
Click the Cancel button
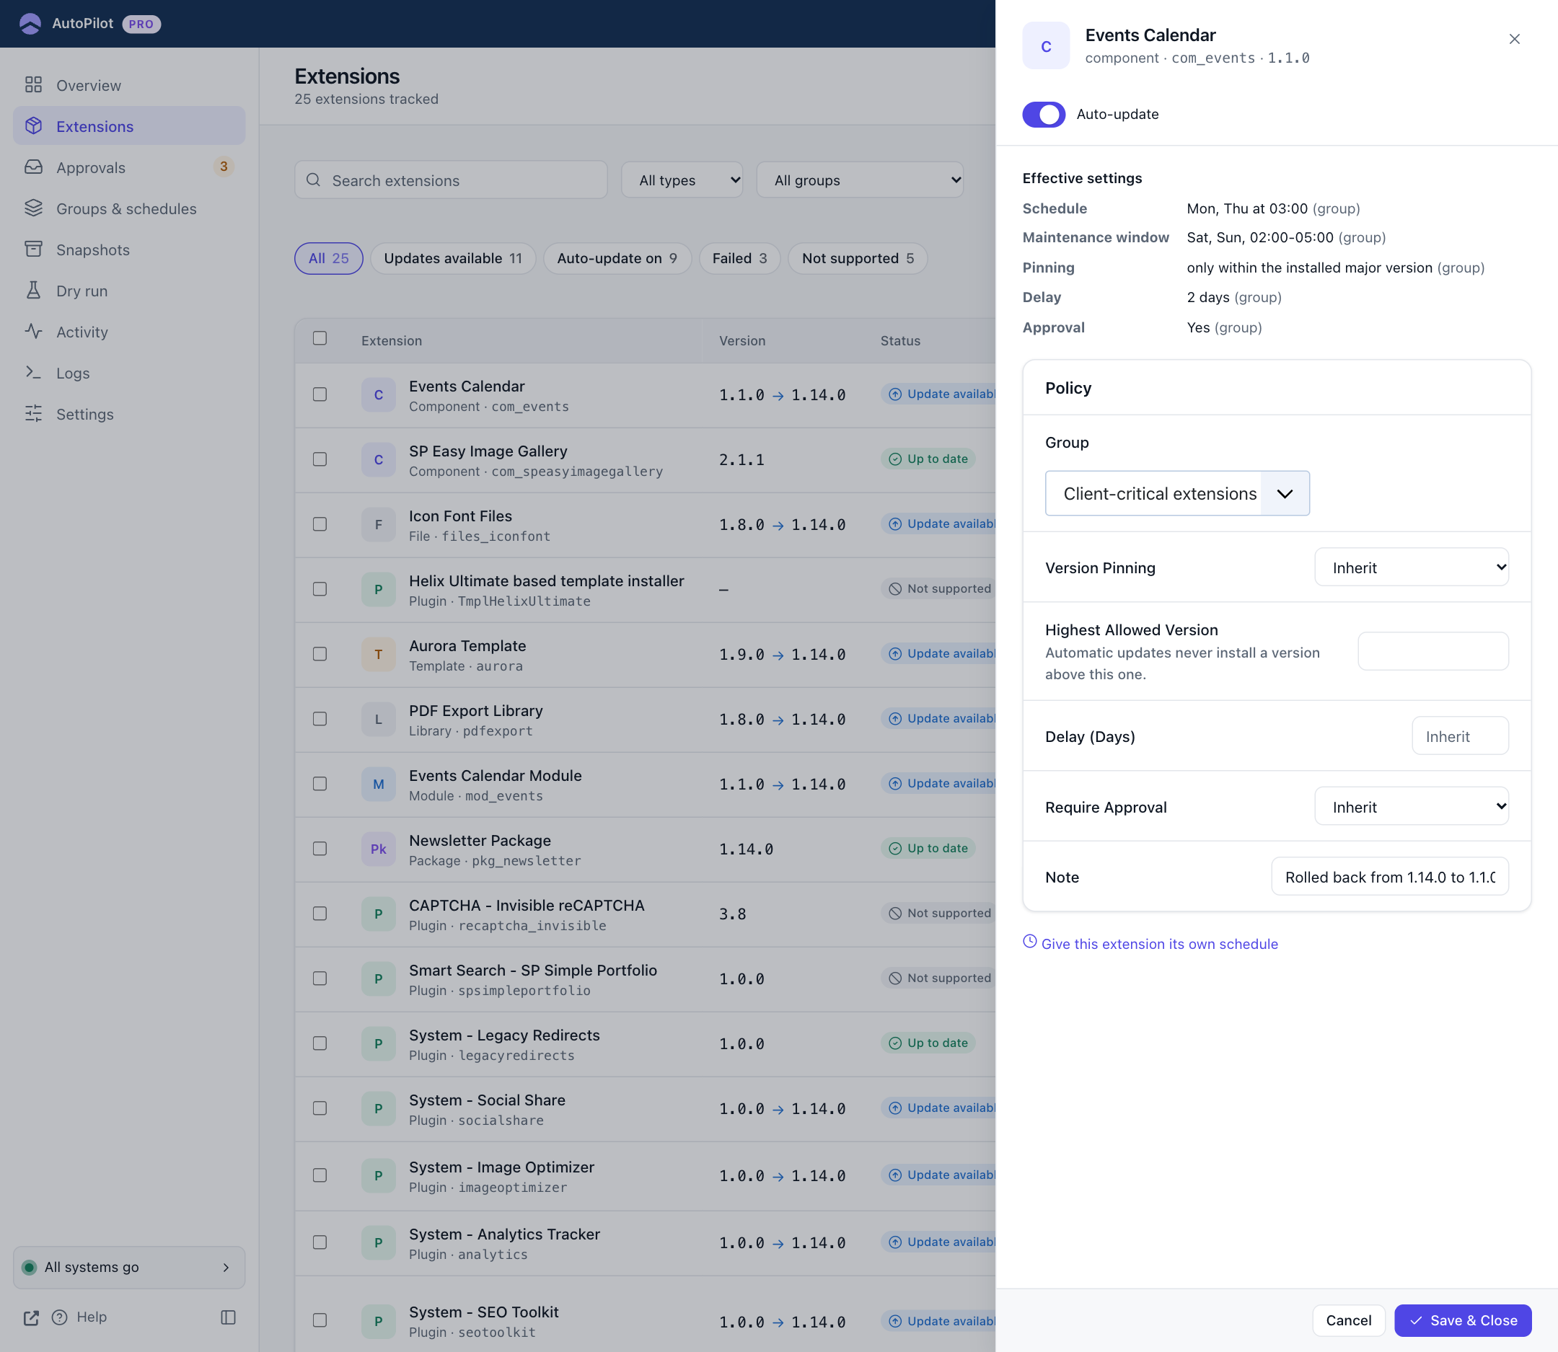(x=1348, y=1320)
